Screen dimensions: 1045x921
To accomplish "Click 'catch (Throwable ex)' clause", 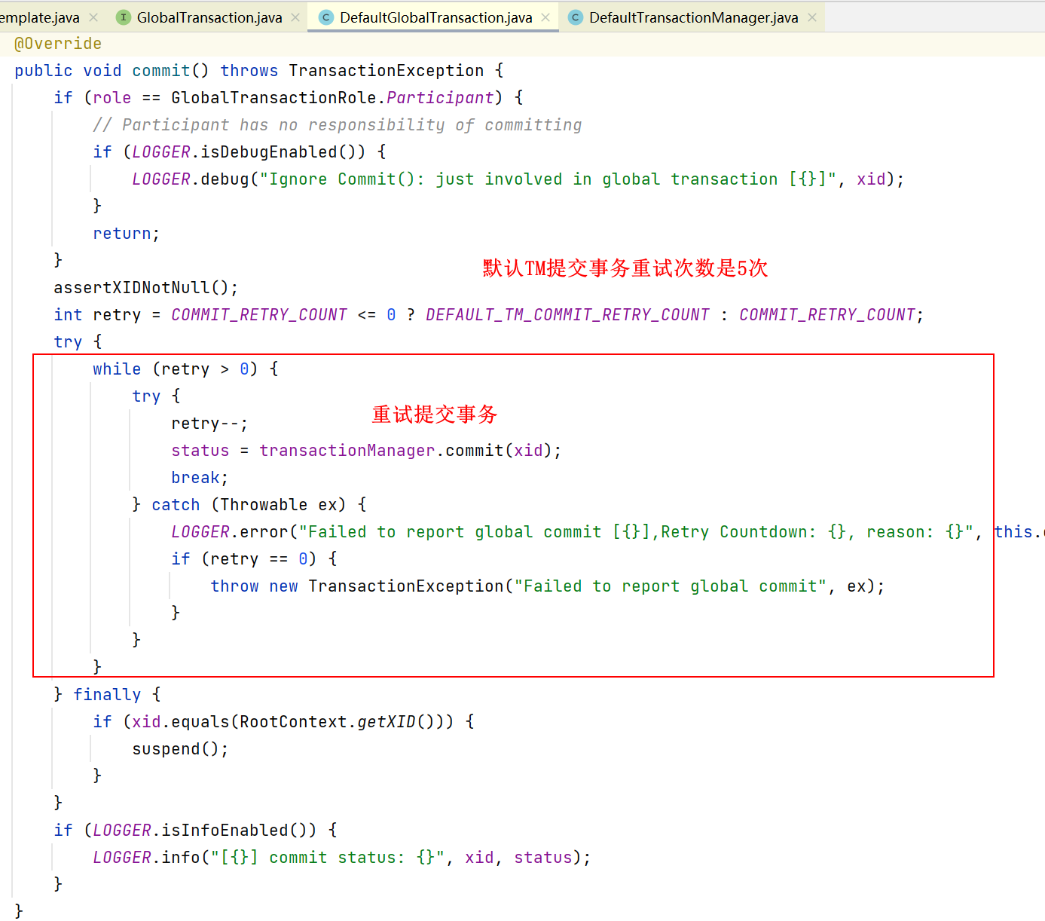I will [x=249, y=505].
